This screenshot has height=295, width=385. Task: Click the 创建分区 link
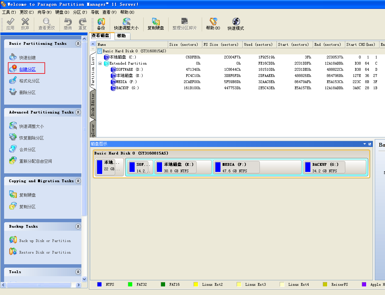27,69
